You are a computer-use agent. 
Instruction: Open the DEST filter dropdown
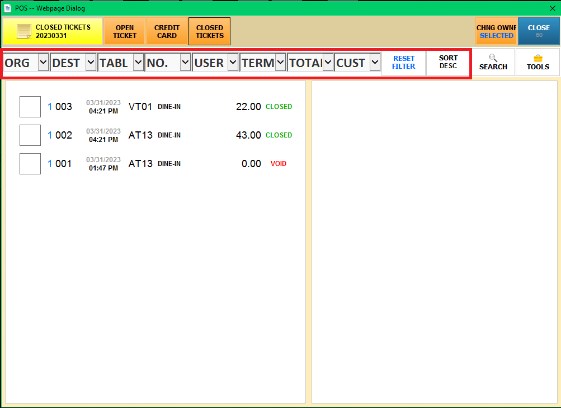(91, 63)
